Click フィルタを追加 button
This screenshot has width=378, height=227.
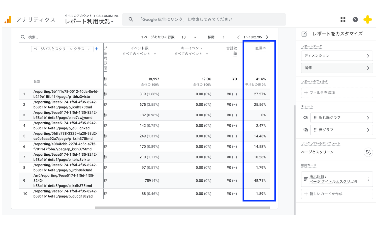point(337,93)
